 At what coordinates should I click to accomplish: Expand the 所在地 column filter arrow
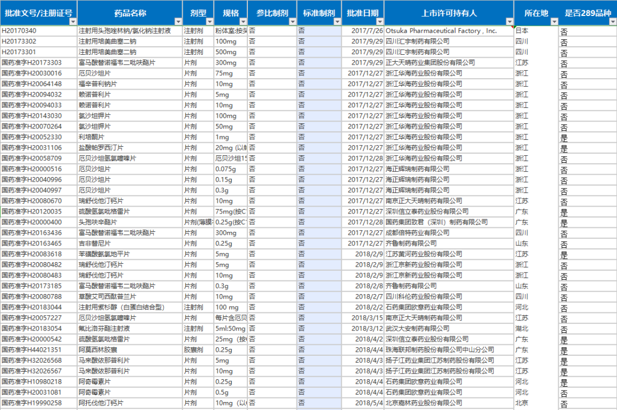tap(554, 22)
